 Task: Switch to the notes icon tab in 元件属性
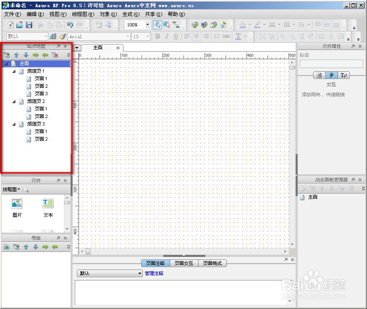319,75
